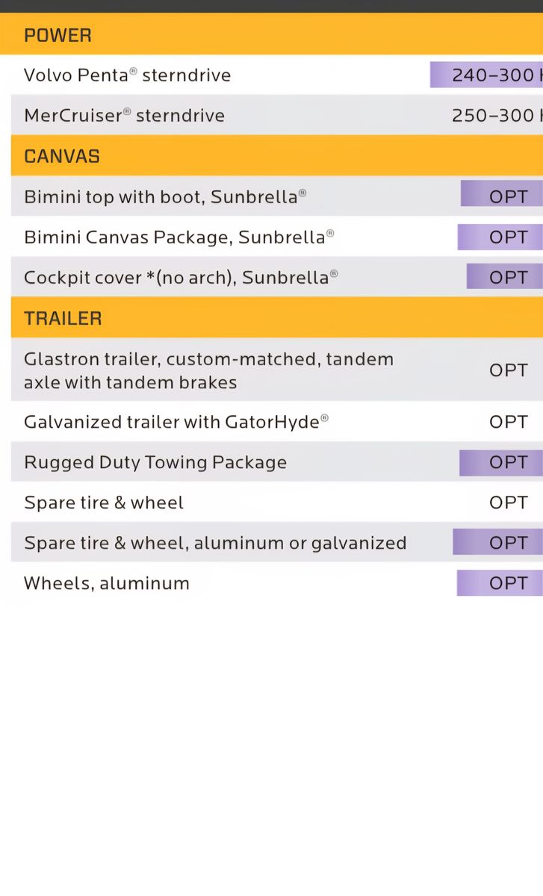The image size is (543, 896).
Task: Select the Cockpit cover (no arch) label
Action: tap(181, 278)
